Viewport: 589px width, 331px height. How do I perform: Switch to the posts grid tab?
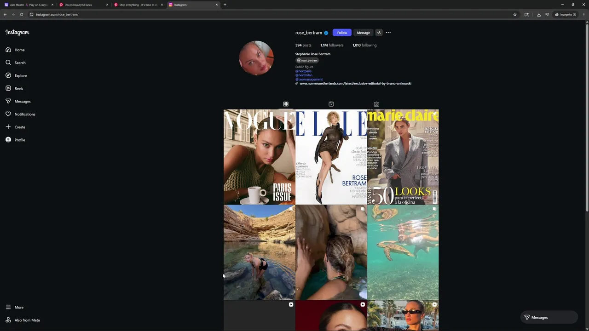[286, 104]
